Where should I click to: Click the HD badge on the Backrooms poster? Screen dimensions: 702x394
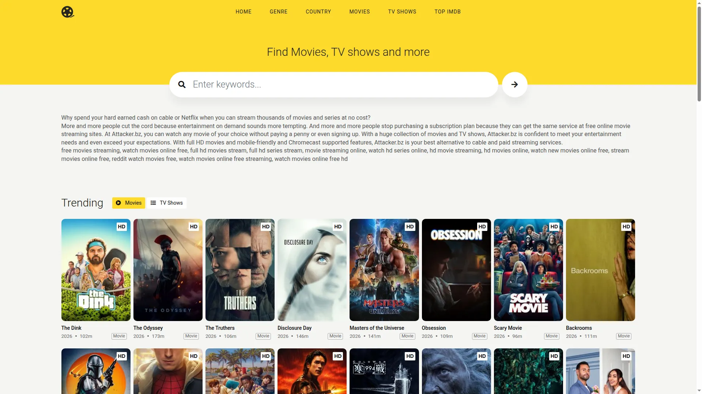tap(626, 227)
